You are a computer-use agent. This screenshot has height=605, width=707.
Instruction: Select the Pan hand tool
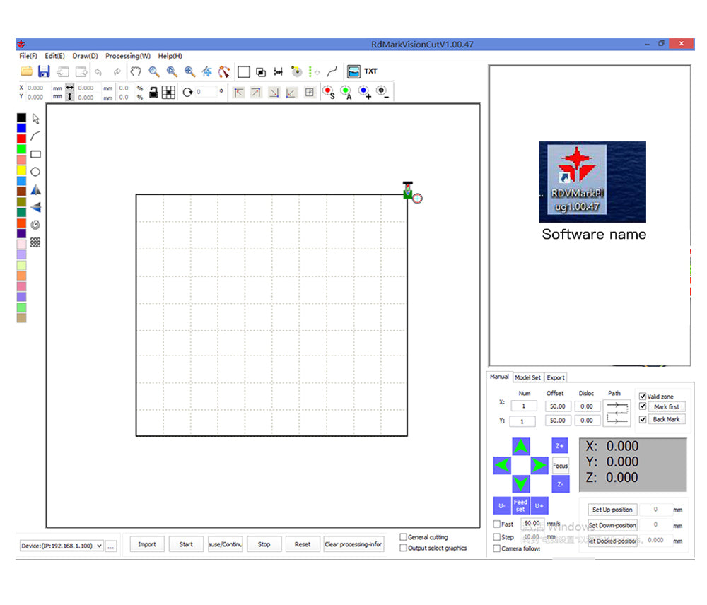pos(136,71)
